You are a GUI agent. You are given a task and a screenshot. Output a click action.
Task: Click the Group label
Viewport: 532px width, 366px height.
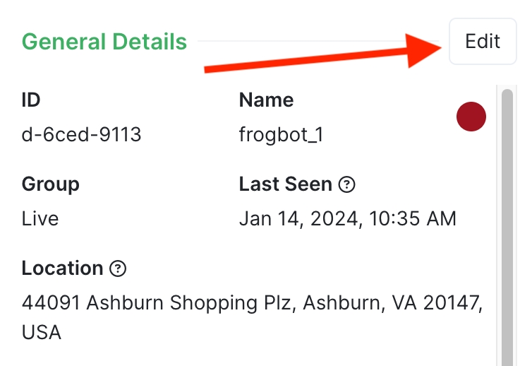pos(50,184)
